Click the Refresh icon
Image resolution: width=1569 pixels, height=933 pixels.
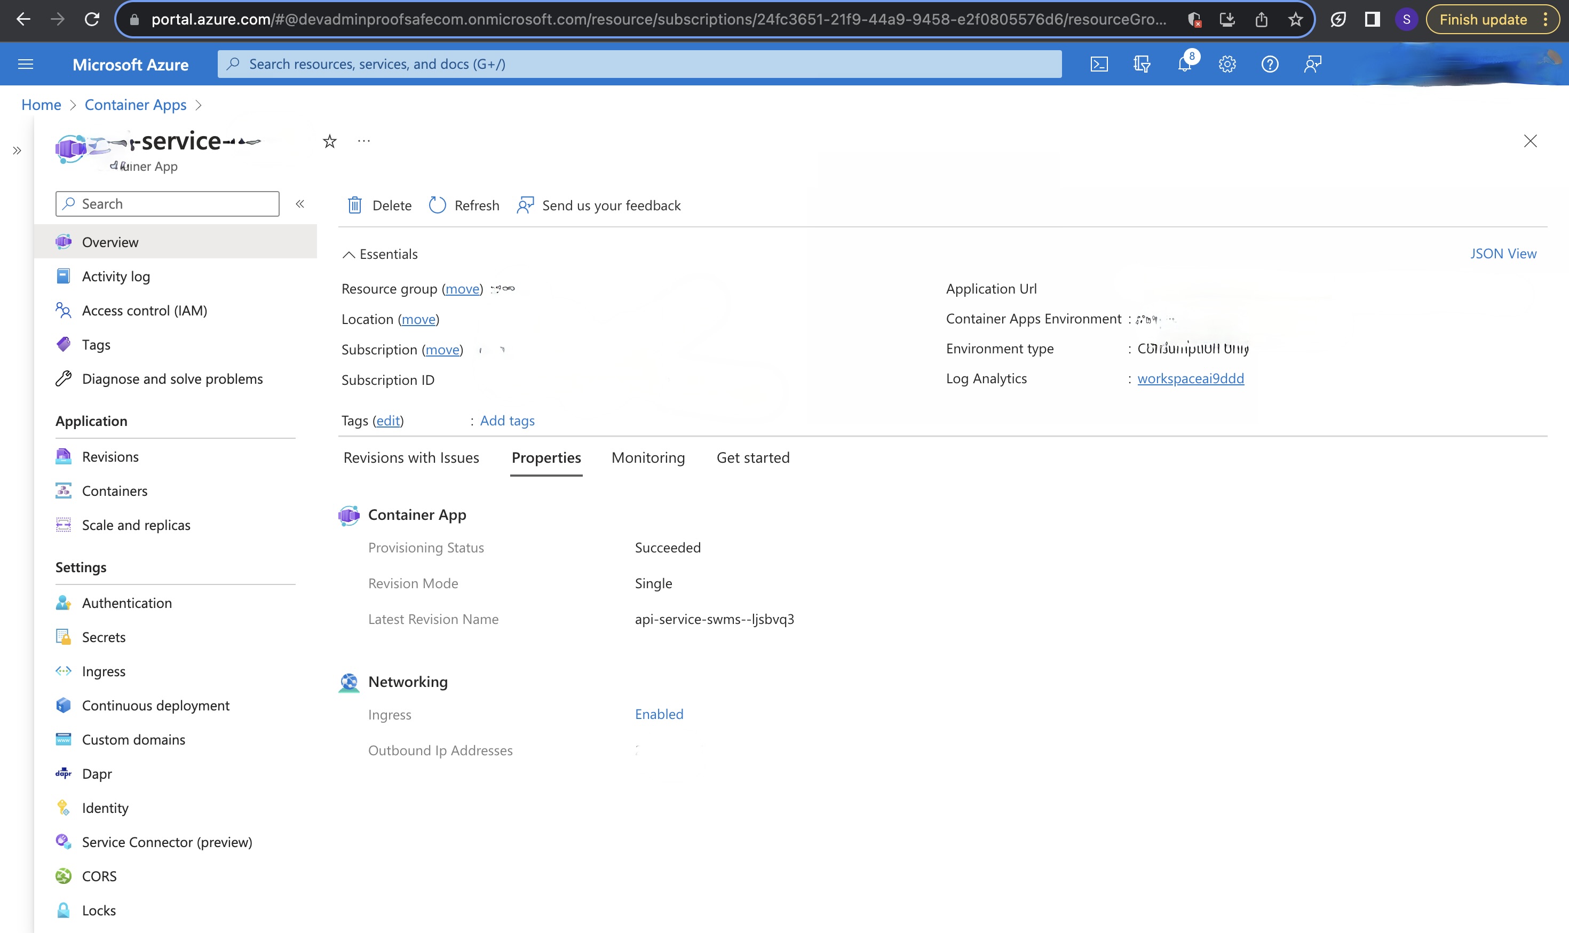coord(437,205)
